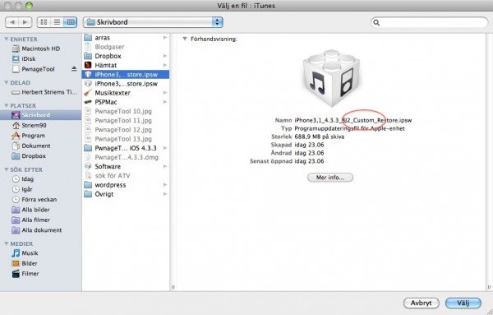Select the sök för ATV file

pos(126,176)
